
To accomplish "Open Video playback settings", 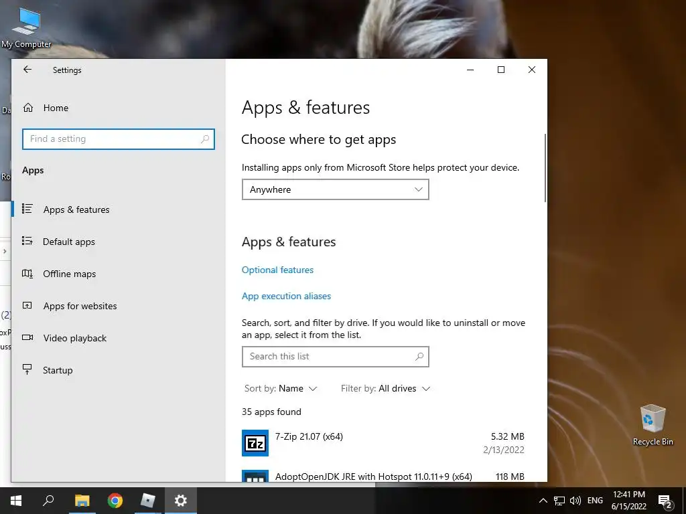I will click(75, 338).
